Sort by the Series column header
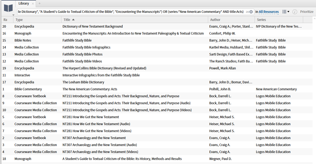The height and width of the screenshot is (164, 316). (x=279, y=20)
